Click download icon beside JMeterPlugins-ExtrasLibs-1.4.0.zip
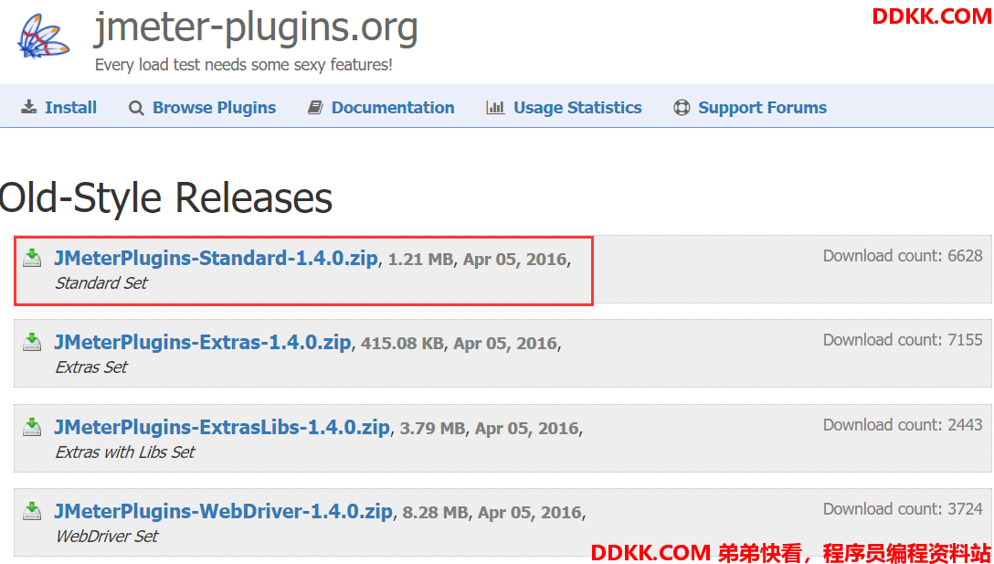This screenshot has width=994, height=564. point(32,427)
